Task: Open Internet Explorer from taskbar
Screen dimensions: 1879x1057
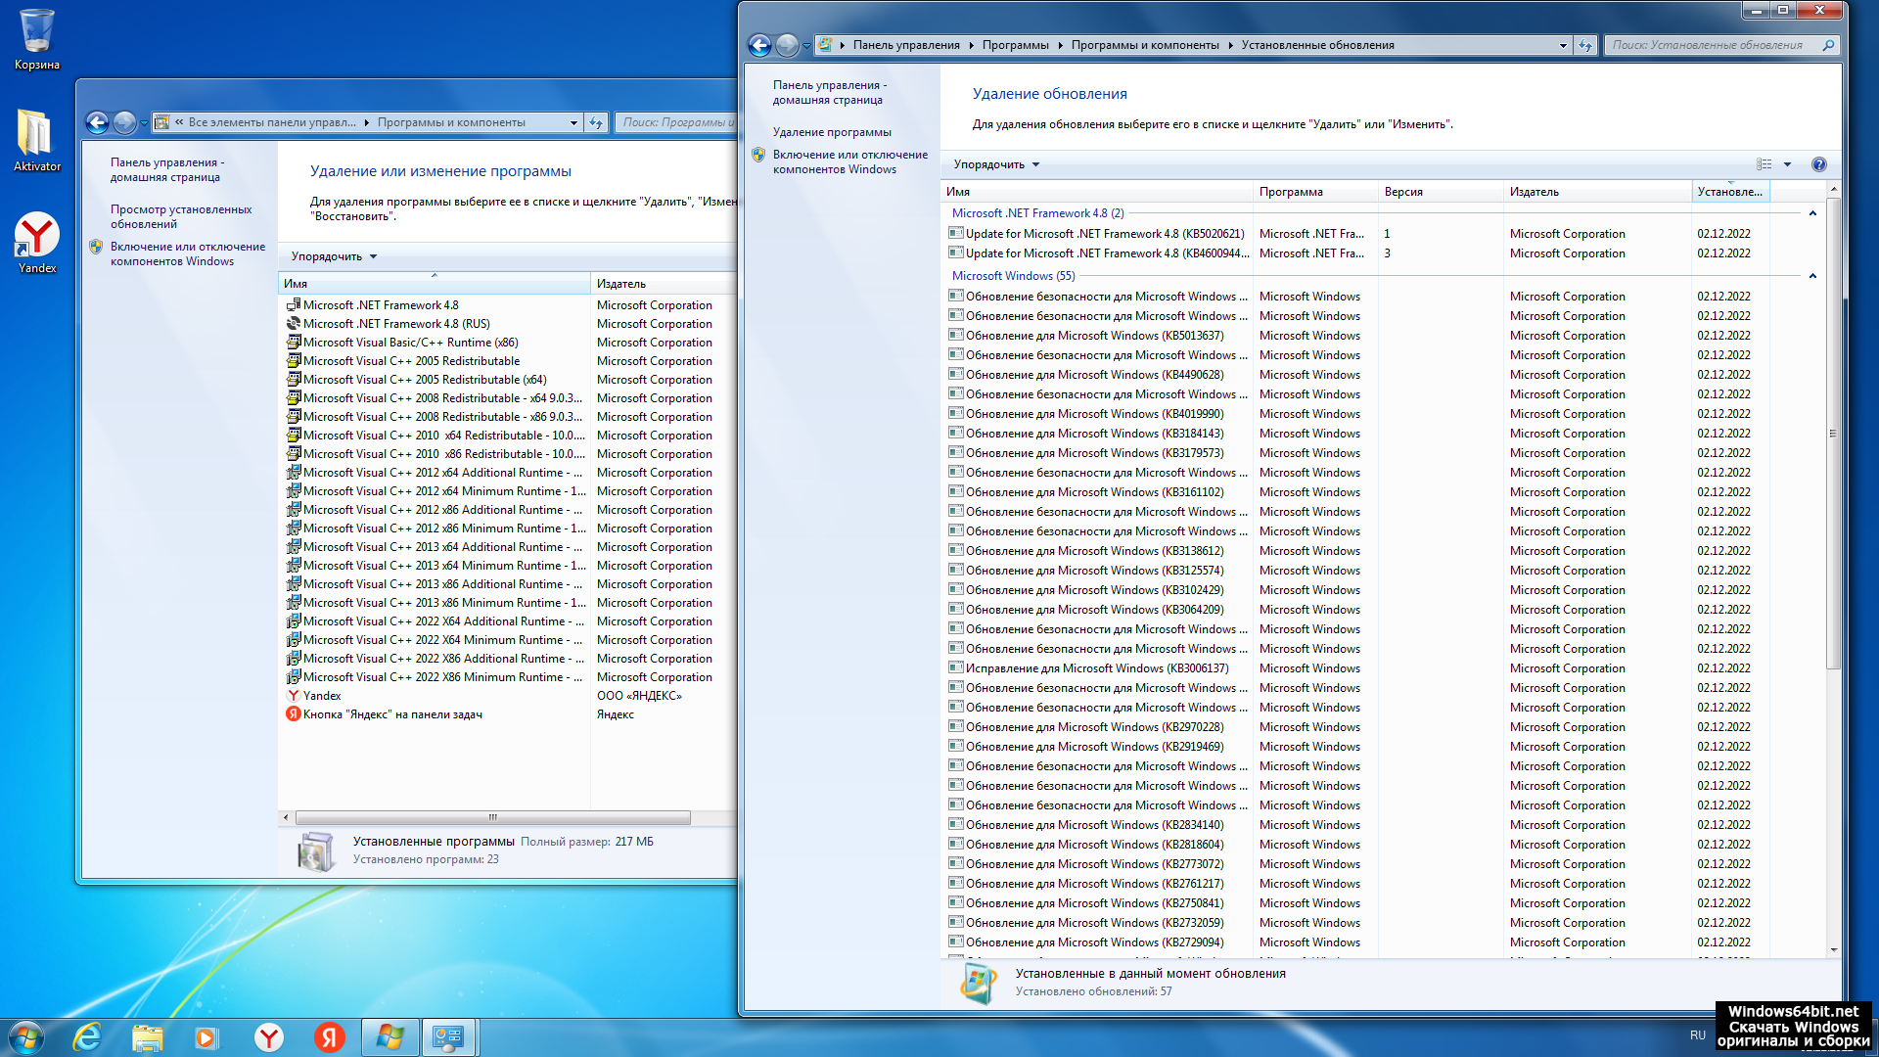Action: tap(88, 1037)
